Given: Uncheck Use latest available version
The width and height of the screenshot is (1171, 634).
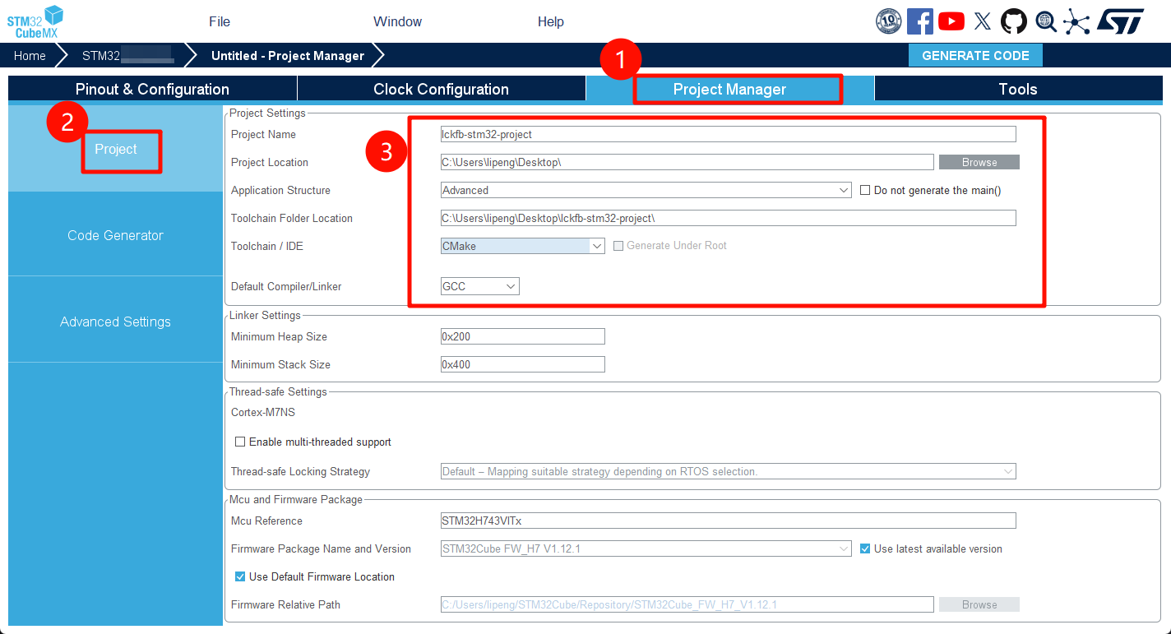Looking at the screenshot, I should click(x=865, y=548).
